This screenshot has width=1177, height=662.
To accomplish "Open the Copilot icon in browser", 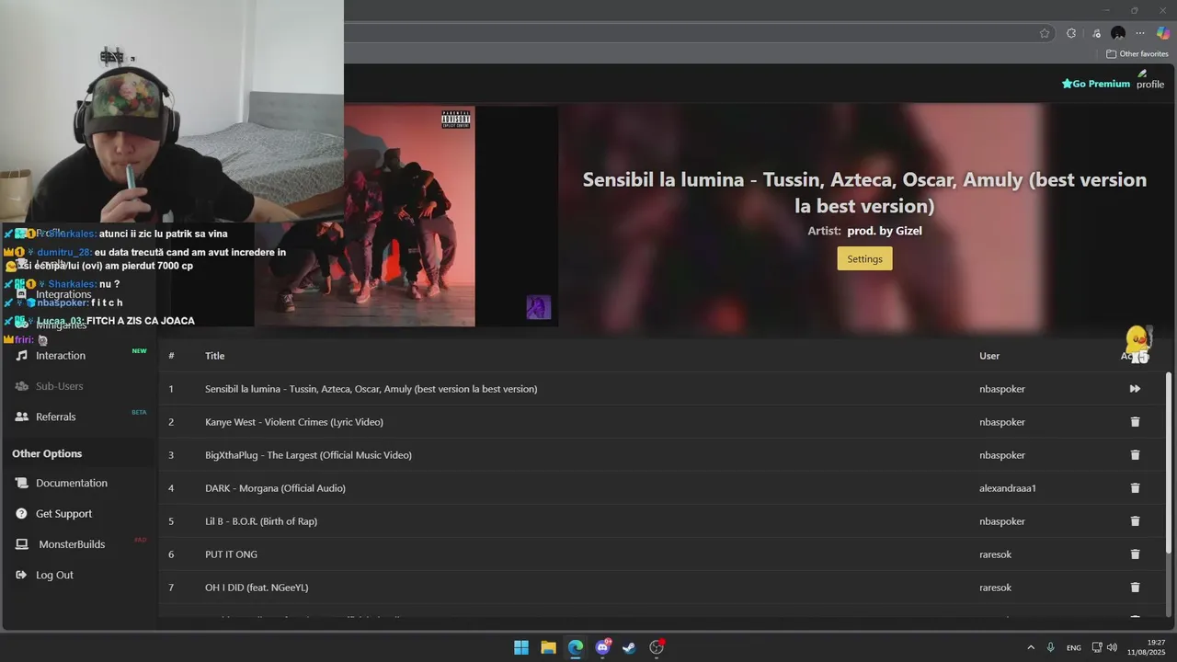I will point(1163,33).
